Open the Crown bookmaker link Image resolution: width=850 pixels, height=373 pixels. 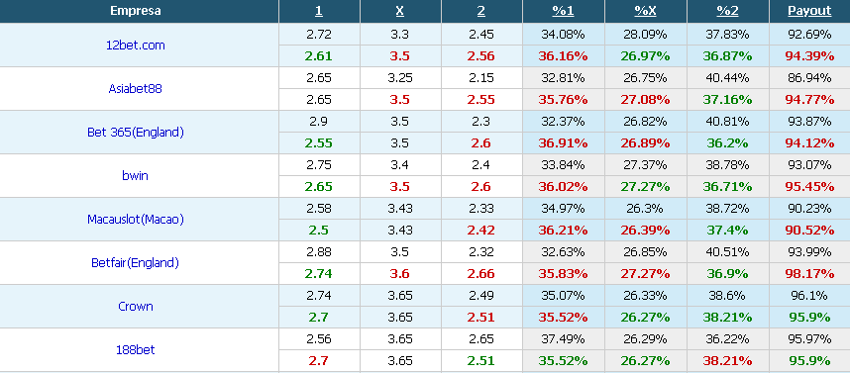tap(136, 307)
